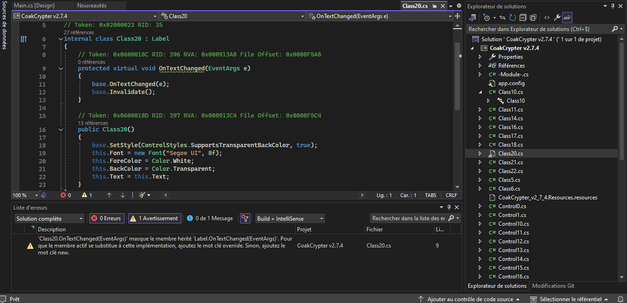Switch to the Modifications Git tab
The image size is (627, 303).
[x=553, y=286]
